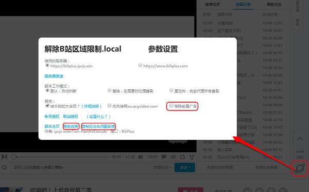Image resolution: width=309 pixels, height=192 pixels.
Task: Select the https://www.biliplus.com server radio button
Action: [140, 65]
